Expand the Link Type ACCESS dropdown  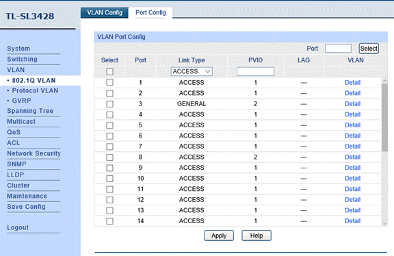[192, 71]
